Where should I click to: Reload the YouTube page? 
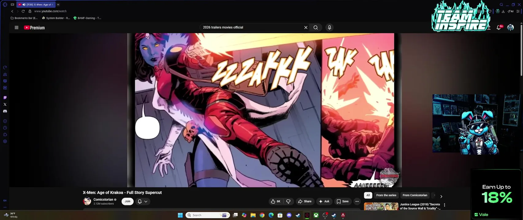coord(23,11)
